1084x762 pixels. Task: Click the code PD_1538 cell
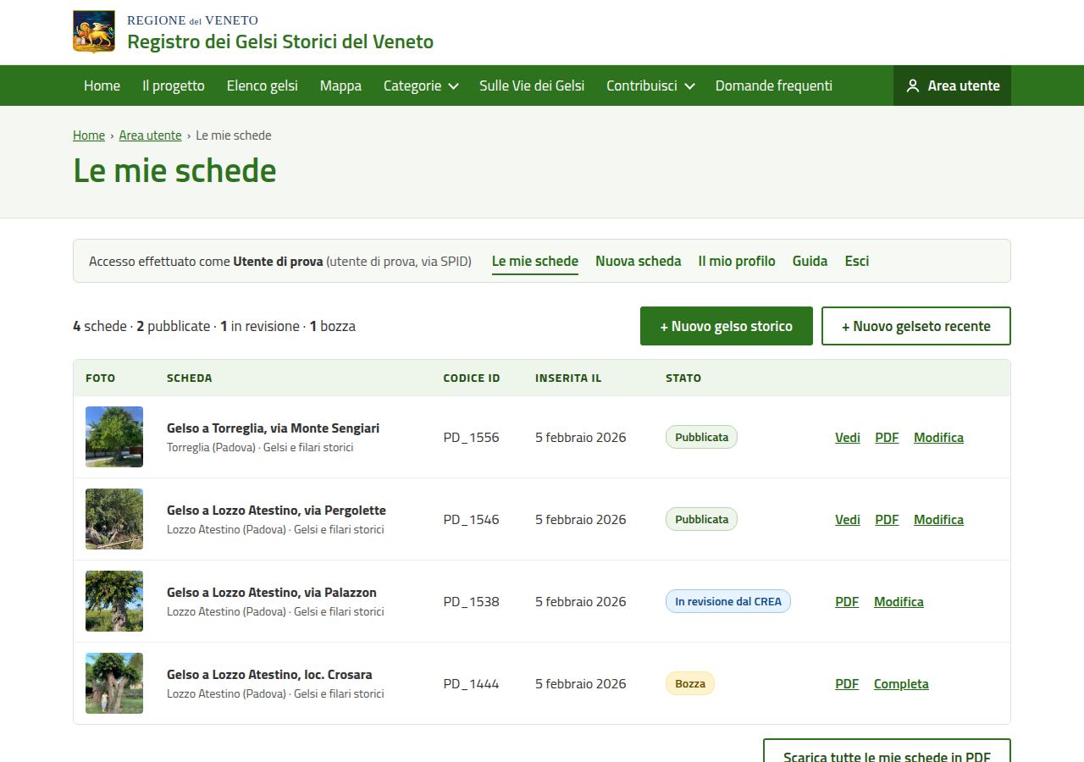(x=472, y=602)
